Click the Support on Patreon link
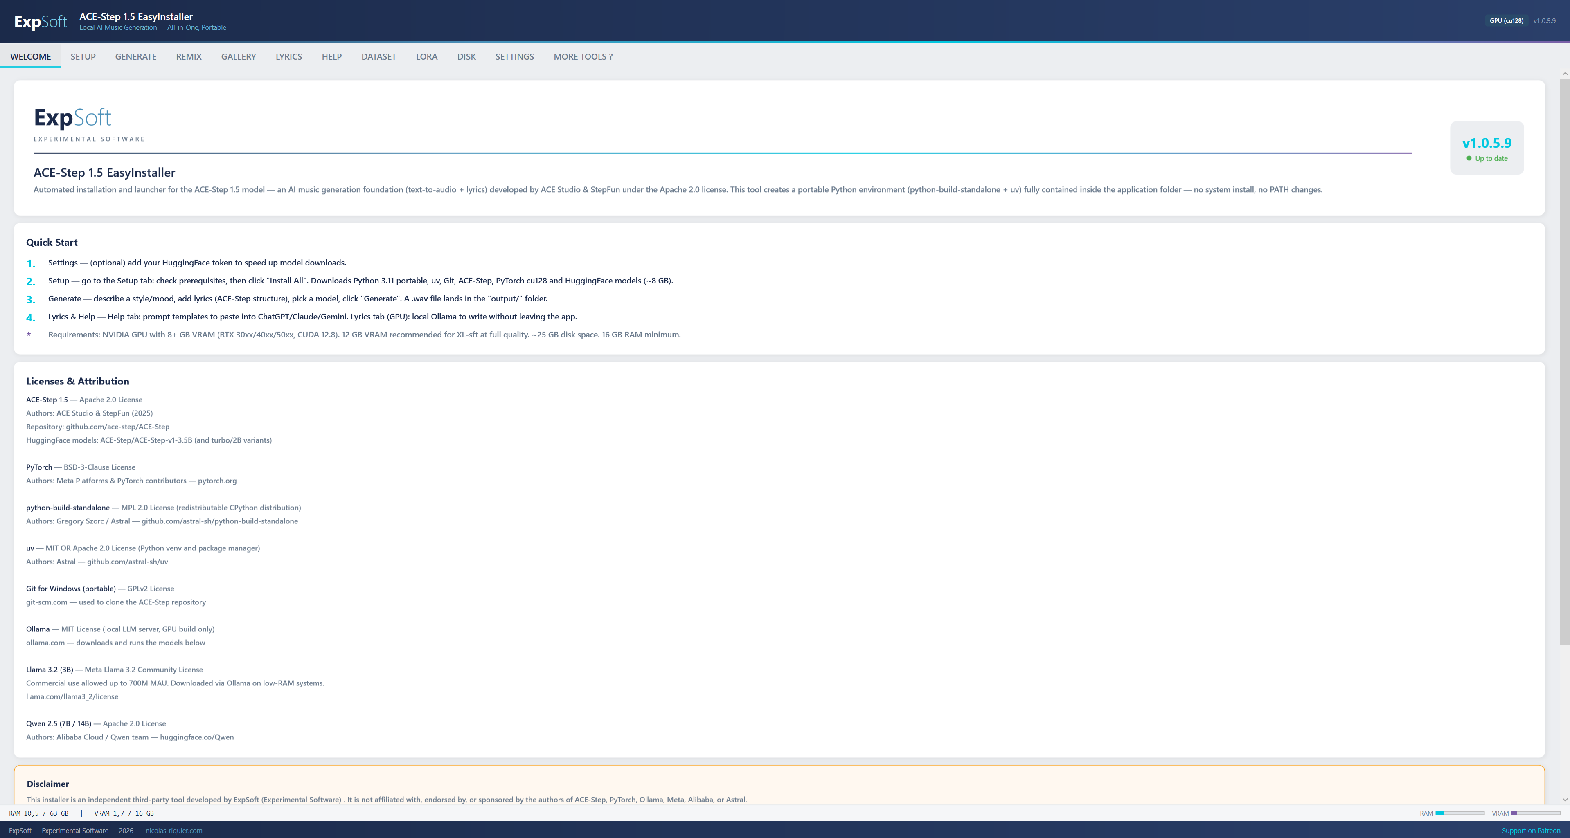 pyautogui.click(x=1531, y=831)
